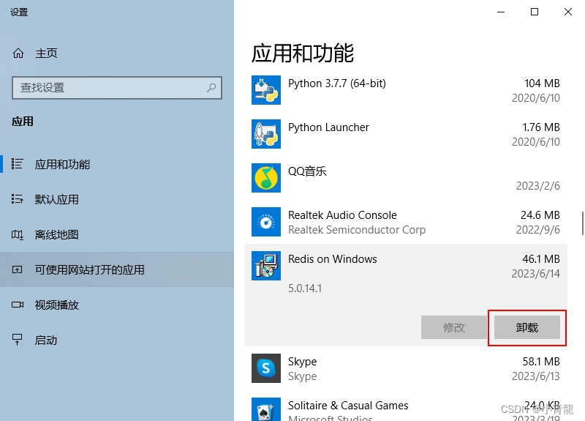Click the Home house icon
Viewport: 585px width, 421px height.
pyautogui.click(x=18, y=53)
